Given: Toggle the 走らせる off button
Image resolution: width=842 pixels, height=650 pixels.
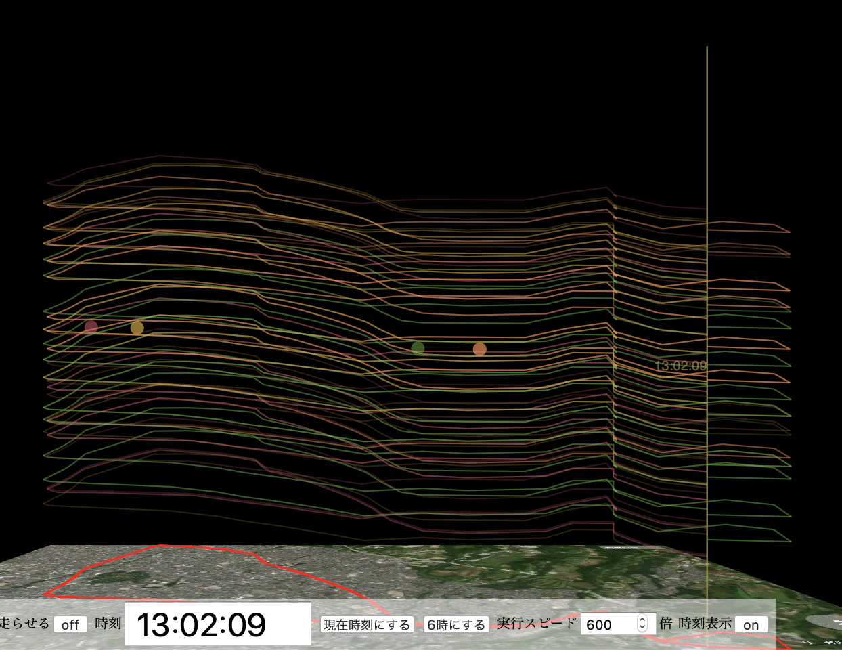Looking at the screenshot, I should [70, 624].
